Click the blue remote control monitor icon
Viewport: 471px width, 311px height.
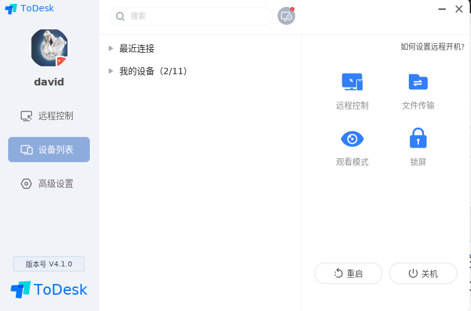point(352,82)
